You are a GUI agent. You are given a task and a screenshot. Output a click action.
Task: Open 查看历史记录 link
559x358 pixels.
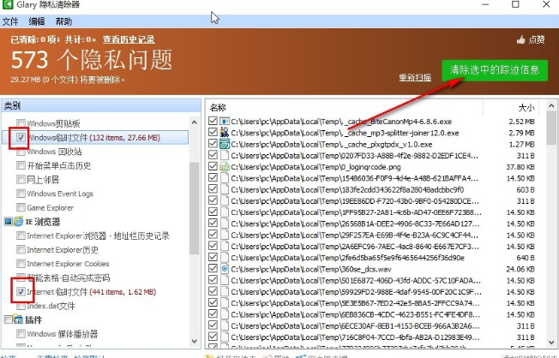tap(129, 39)
